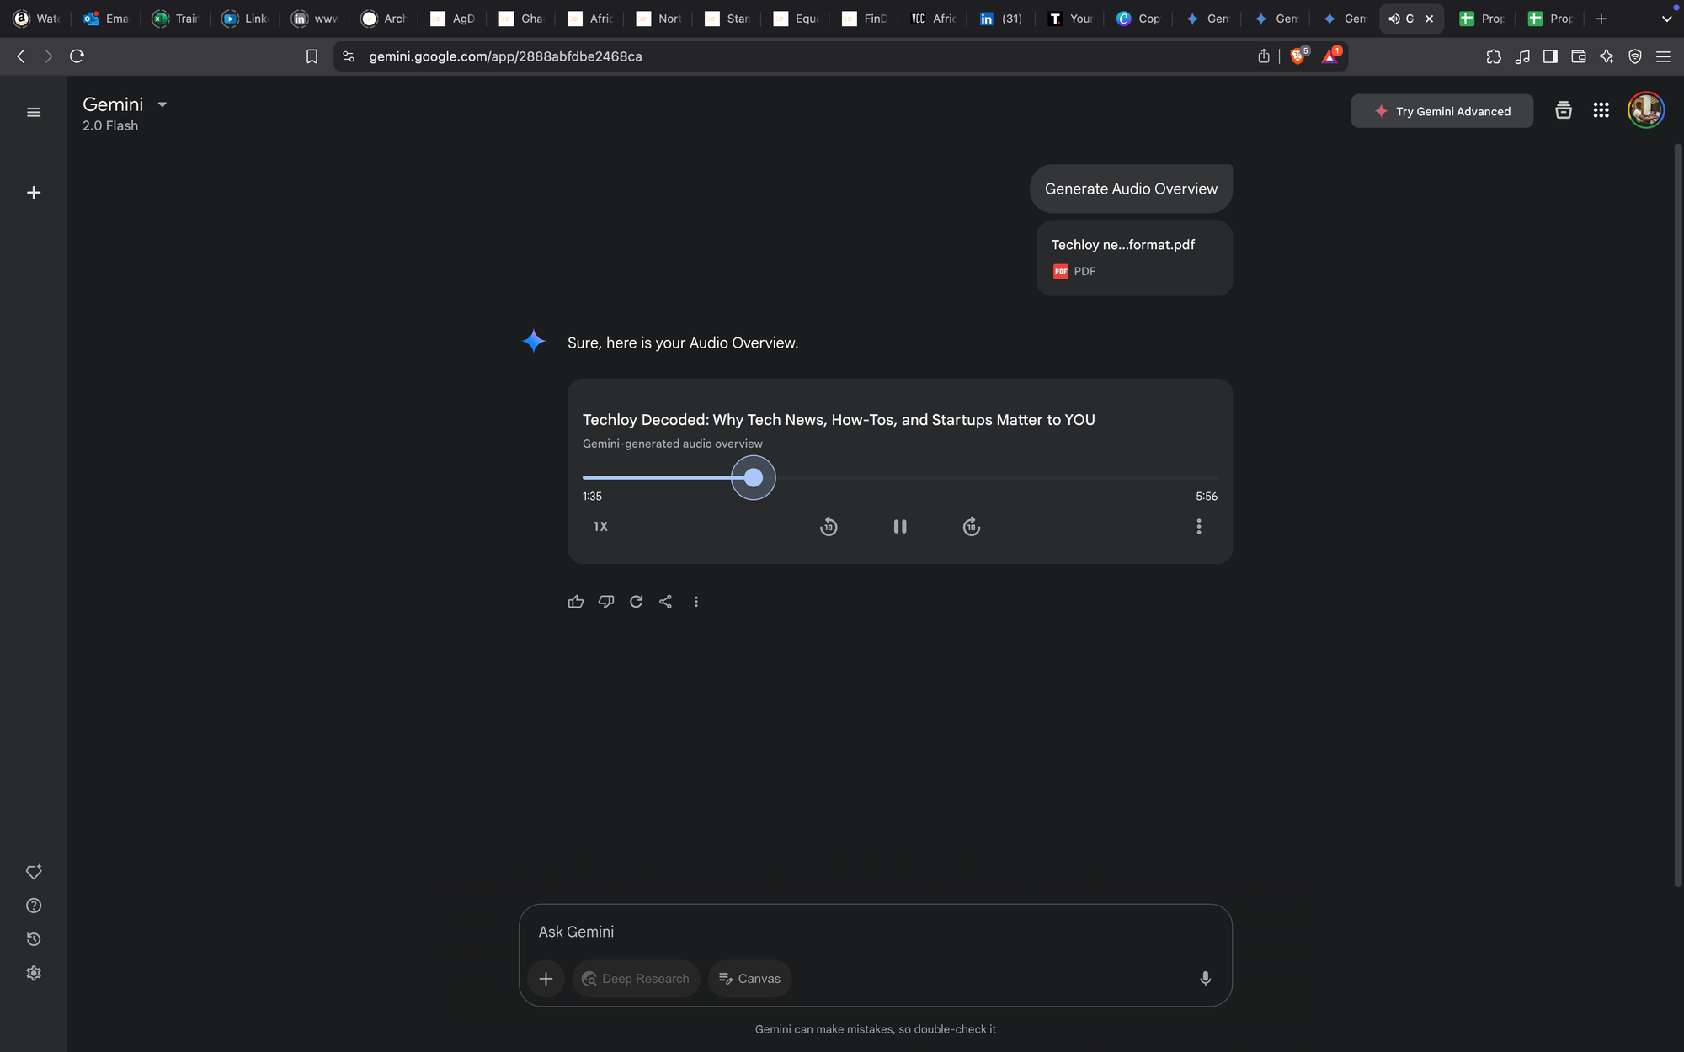The width and height of the screenshot is (1684, 1052).
Task: Open the 1X playback speed menu
Action: click(600, 527)
